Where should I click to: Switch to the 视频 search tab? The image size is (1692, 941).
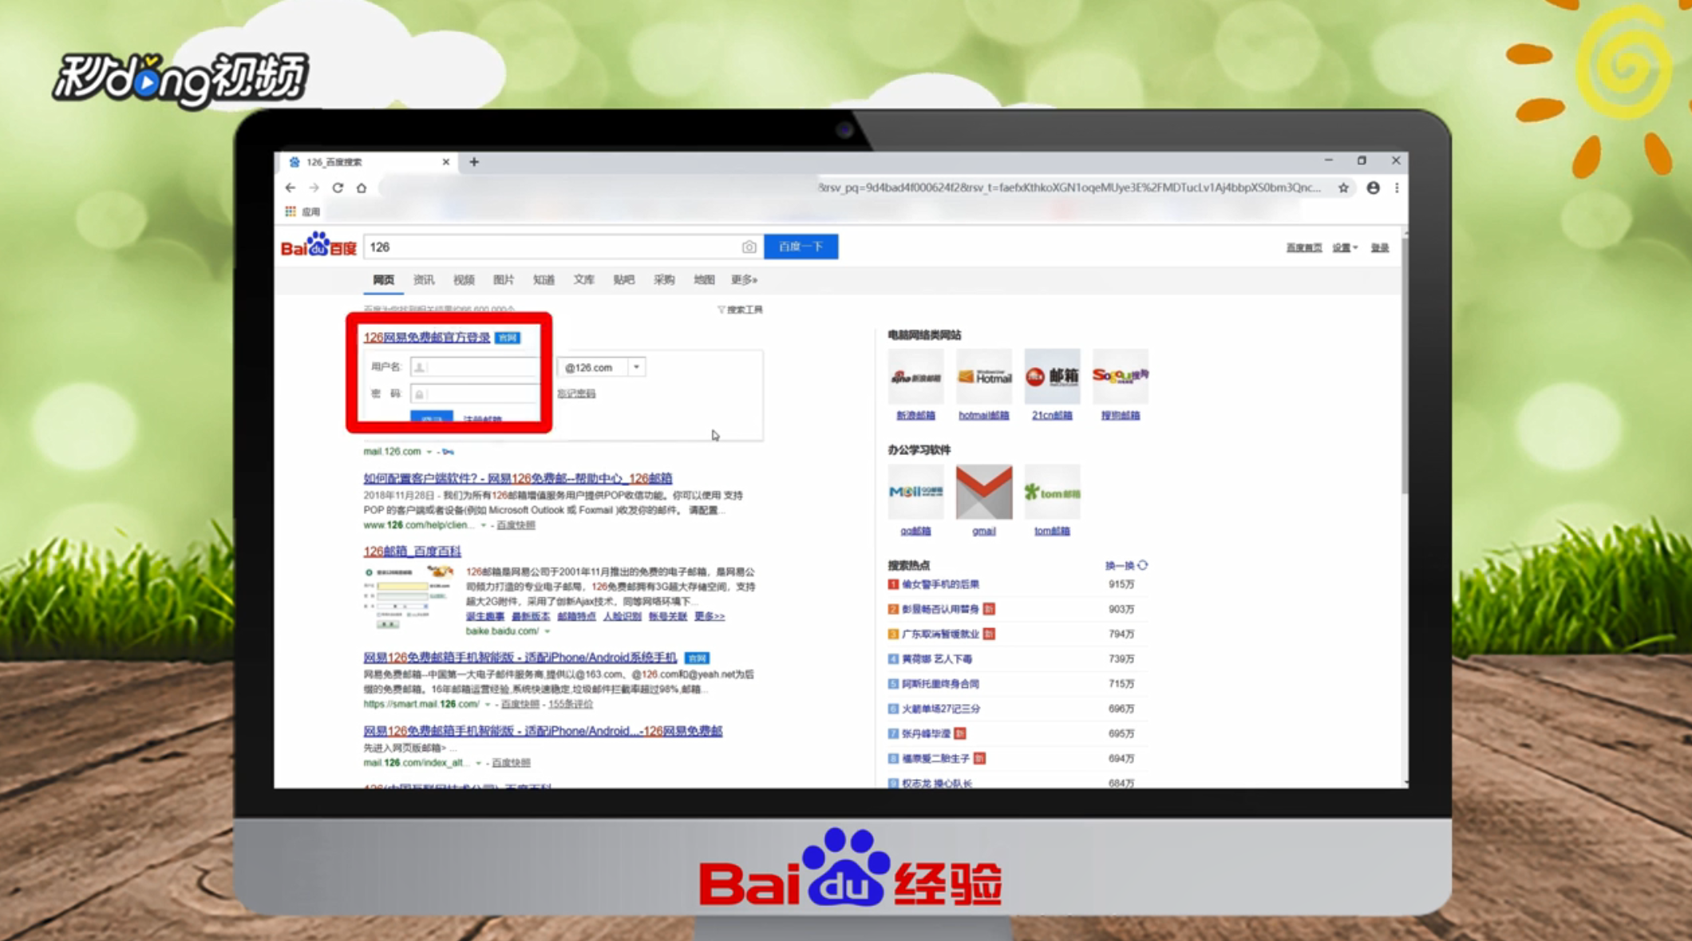(465, 279)
